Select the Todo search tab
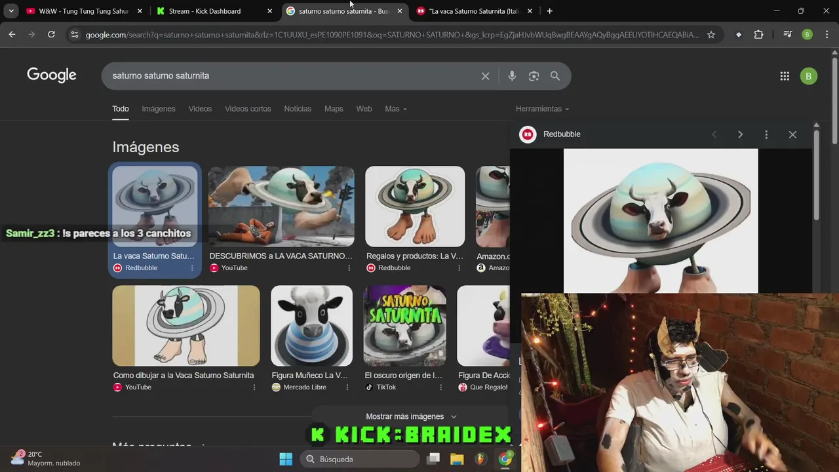The image size is (839, 472). [x=121, y=109]
